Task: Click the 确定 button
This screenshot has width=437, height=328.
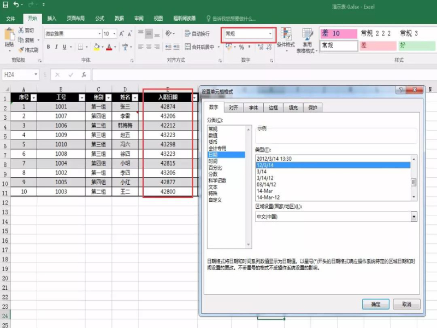Action: [375, 304]
